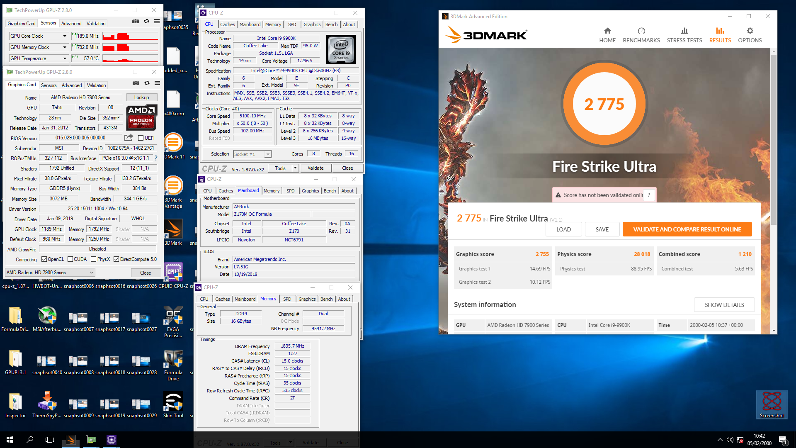
Task: Open GPU-Z hamburger menu in Graphics Card window
Action: pos(158,83)
